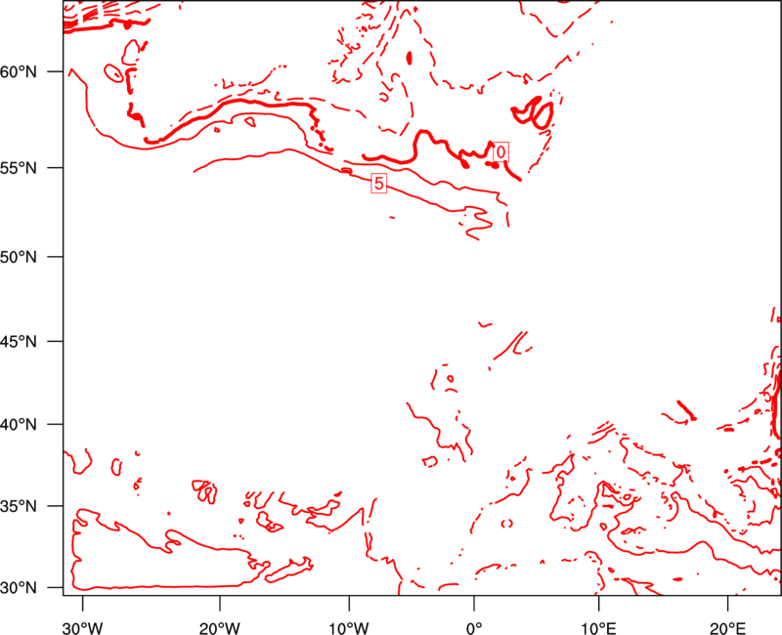Click the 10°W longitude axis label
782x635 pixels.
click(349, 627)
